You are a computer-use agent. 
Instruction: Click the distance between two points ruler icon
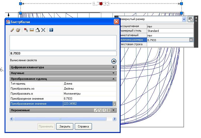pos(32,30)
